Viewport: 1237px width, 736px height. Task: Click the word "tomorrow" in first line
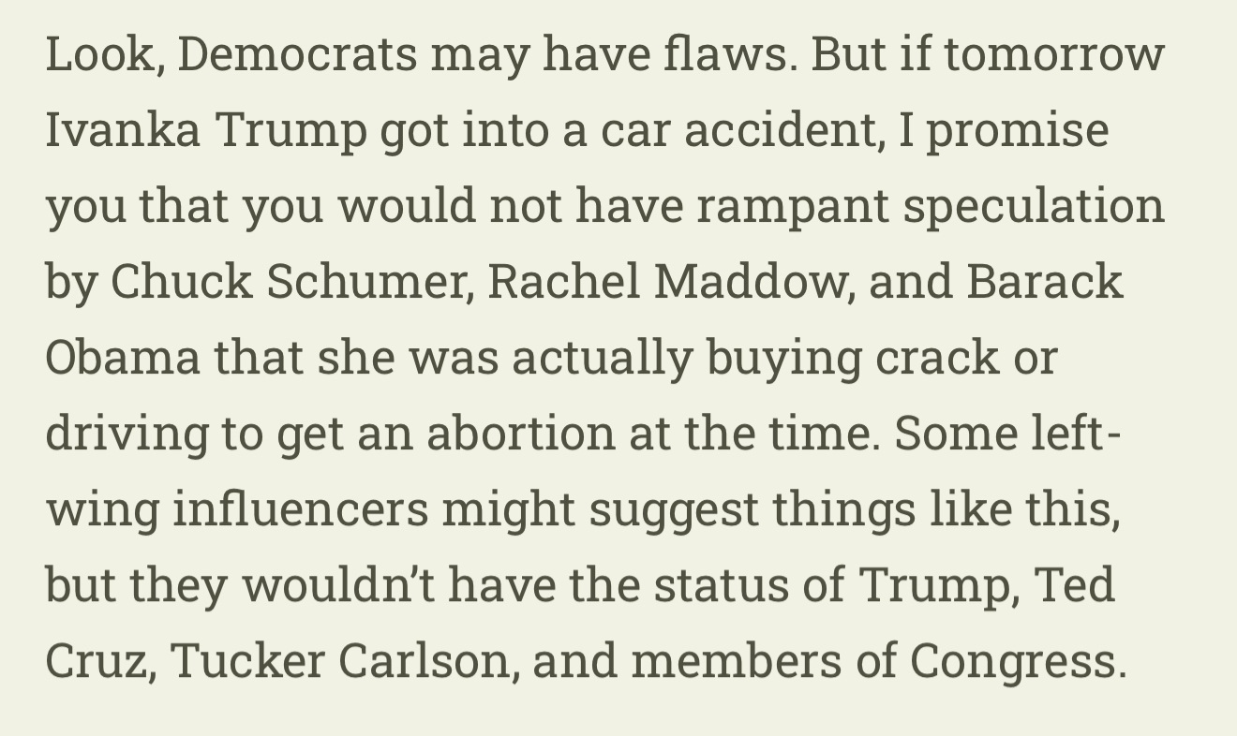[x=1054, y=53]
